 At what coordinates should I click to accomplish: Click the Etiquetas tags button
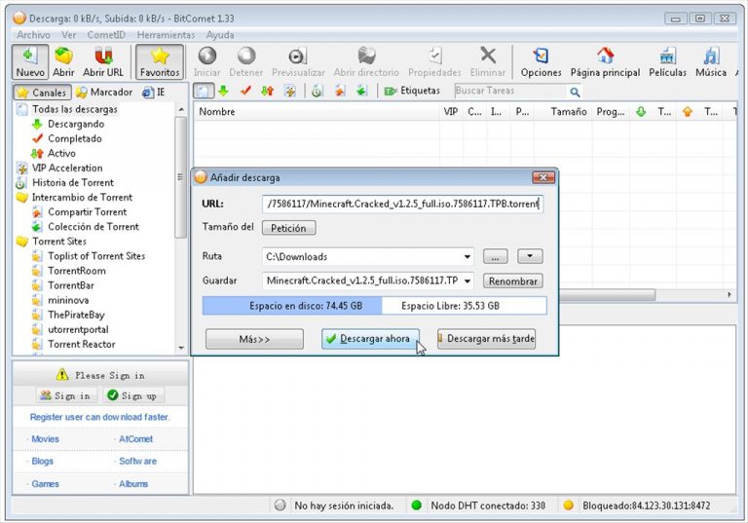tap(412, 91)
